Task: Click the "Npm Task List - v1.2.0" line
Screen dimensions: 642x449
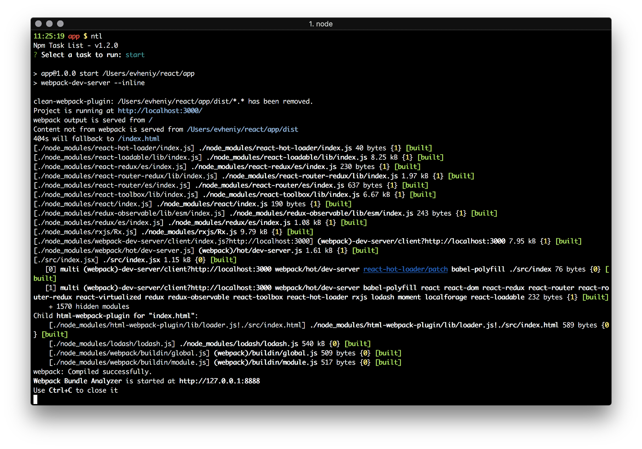Action: coord(75,46)
